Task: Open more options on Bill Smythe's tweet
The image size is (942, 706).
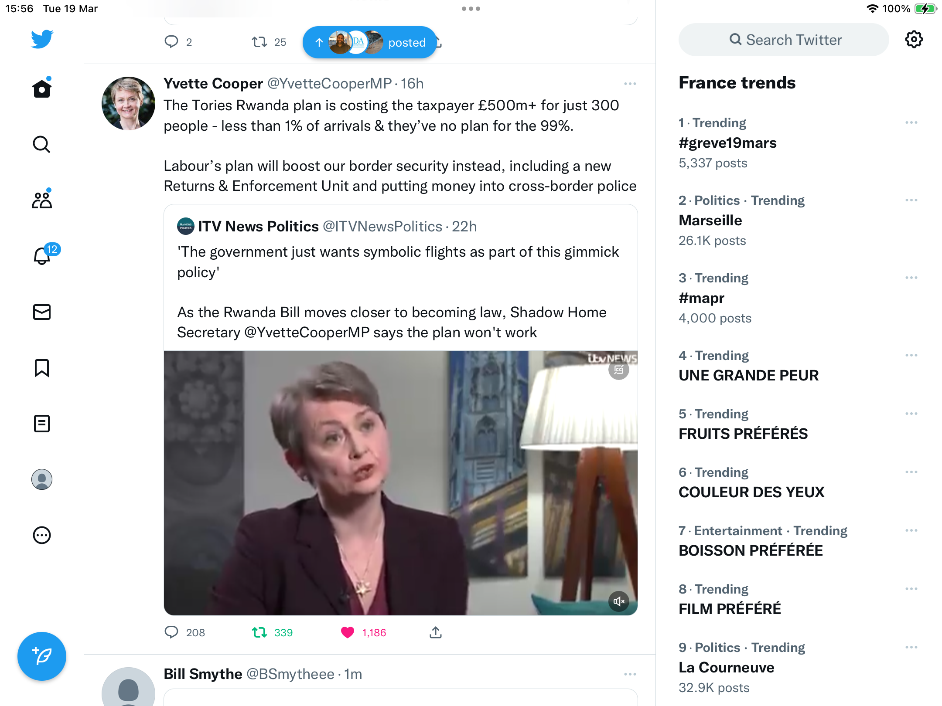Action: pos(630,674)
